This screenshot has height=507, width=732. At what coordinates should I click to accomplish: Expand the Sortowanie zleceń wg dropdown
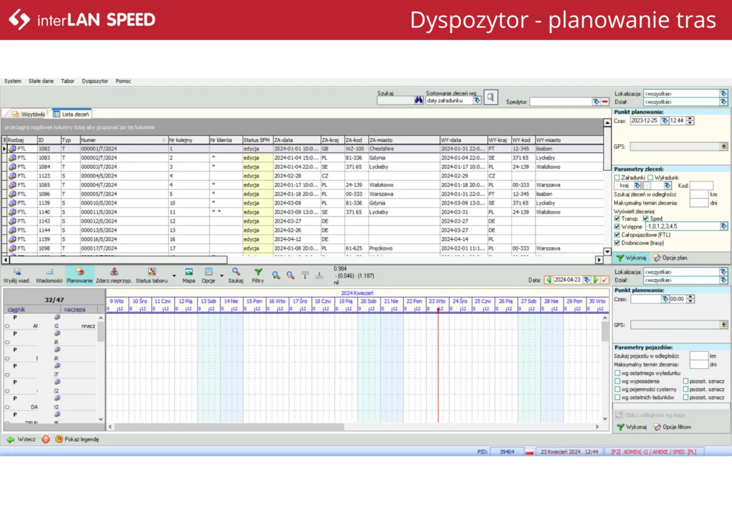coord(477,101)
